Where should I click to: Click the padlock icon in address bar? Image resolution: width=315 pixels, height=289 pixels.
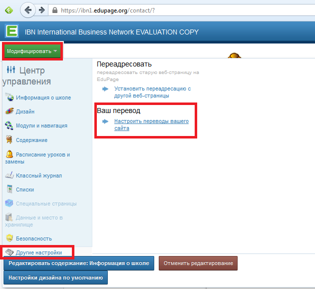[54, 10]
